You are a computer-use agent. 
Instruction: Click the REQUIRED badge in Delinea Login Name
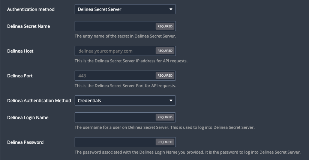[x=165, y=117]
